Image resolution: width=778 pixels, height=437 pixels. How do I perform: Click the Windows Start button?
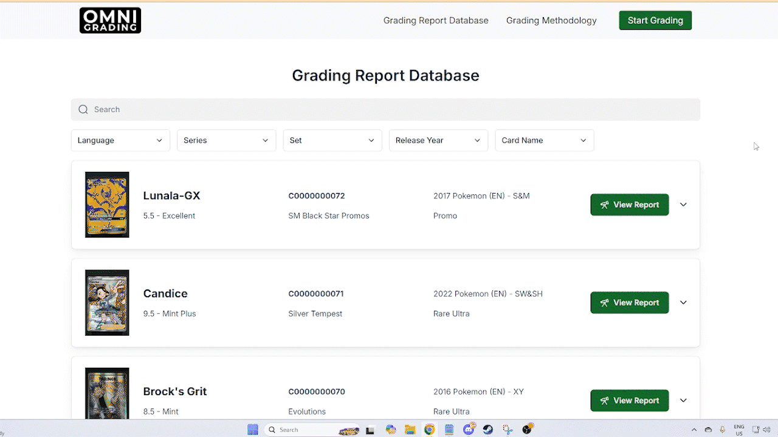coord(253,430)
